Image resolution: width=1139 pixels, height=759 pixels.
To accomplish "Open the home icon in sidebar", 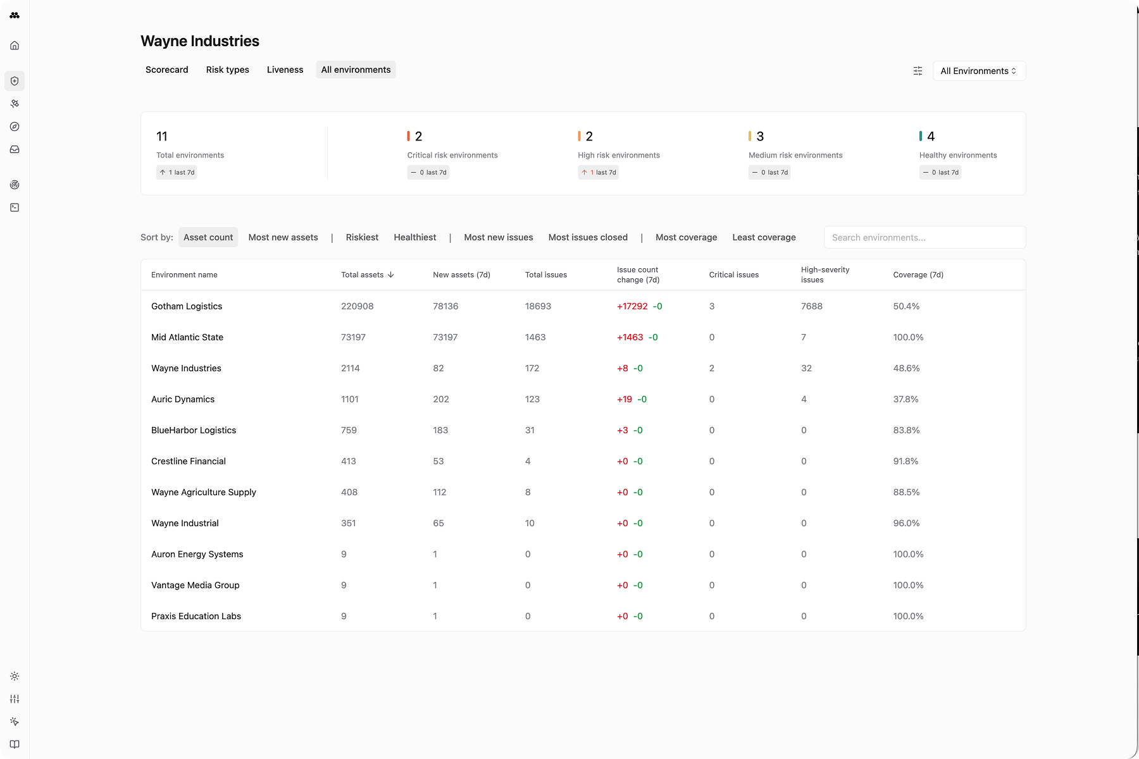I will pos(15,46).
